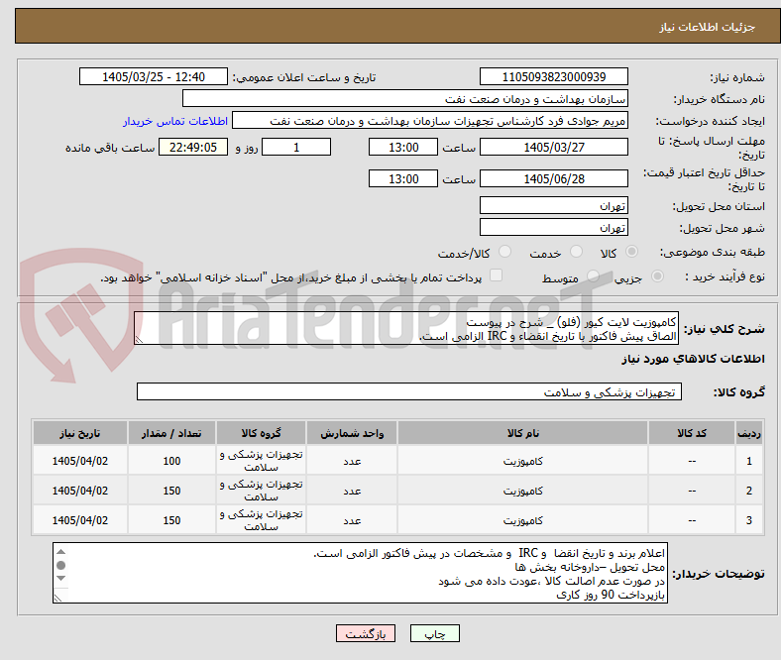Viewport: 781px width, 660px height.
Task: Click کامپوزیت in row 3
Action: 522,520
